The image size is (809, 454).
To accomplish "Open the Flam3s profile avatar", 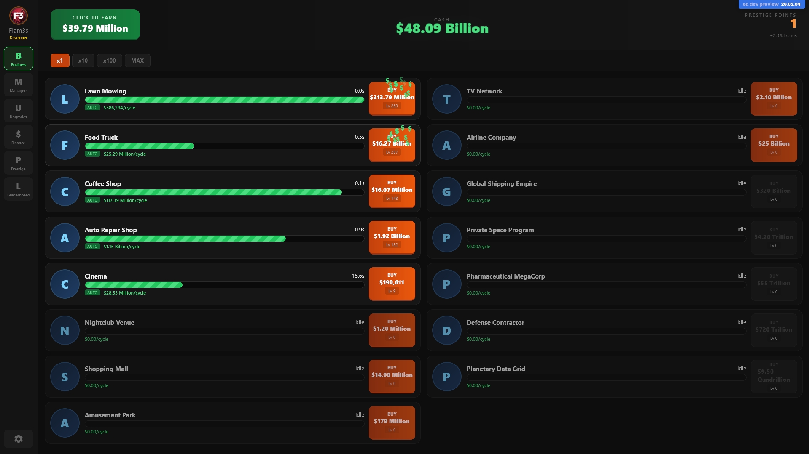I will click(x=18, y=16).
